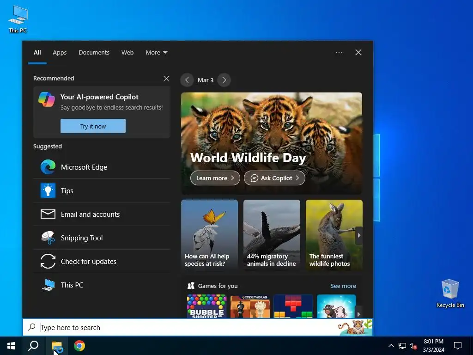Show more news cards arrow
The image size is (473, 355).
click(x=358, y=235)
